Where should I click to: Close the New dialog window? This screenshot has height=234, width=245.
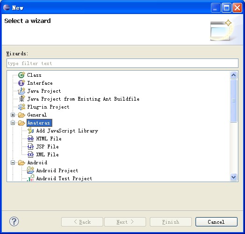[x=237, y=8]
